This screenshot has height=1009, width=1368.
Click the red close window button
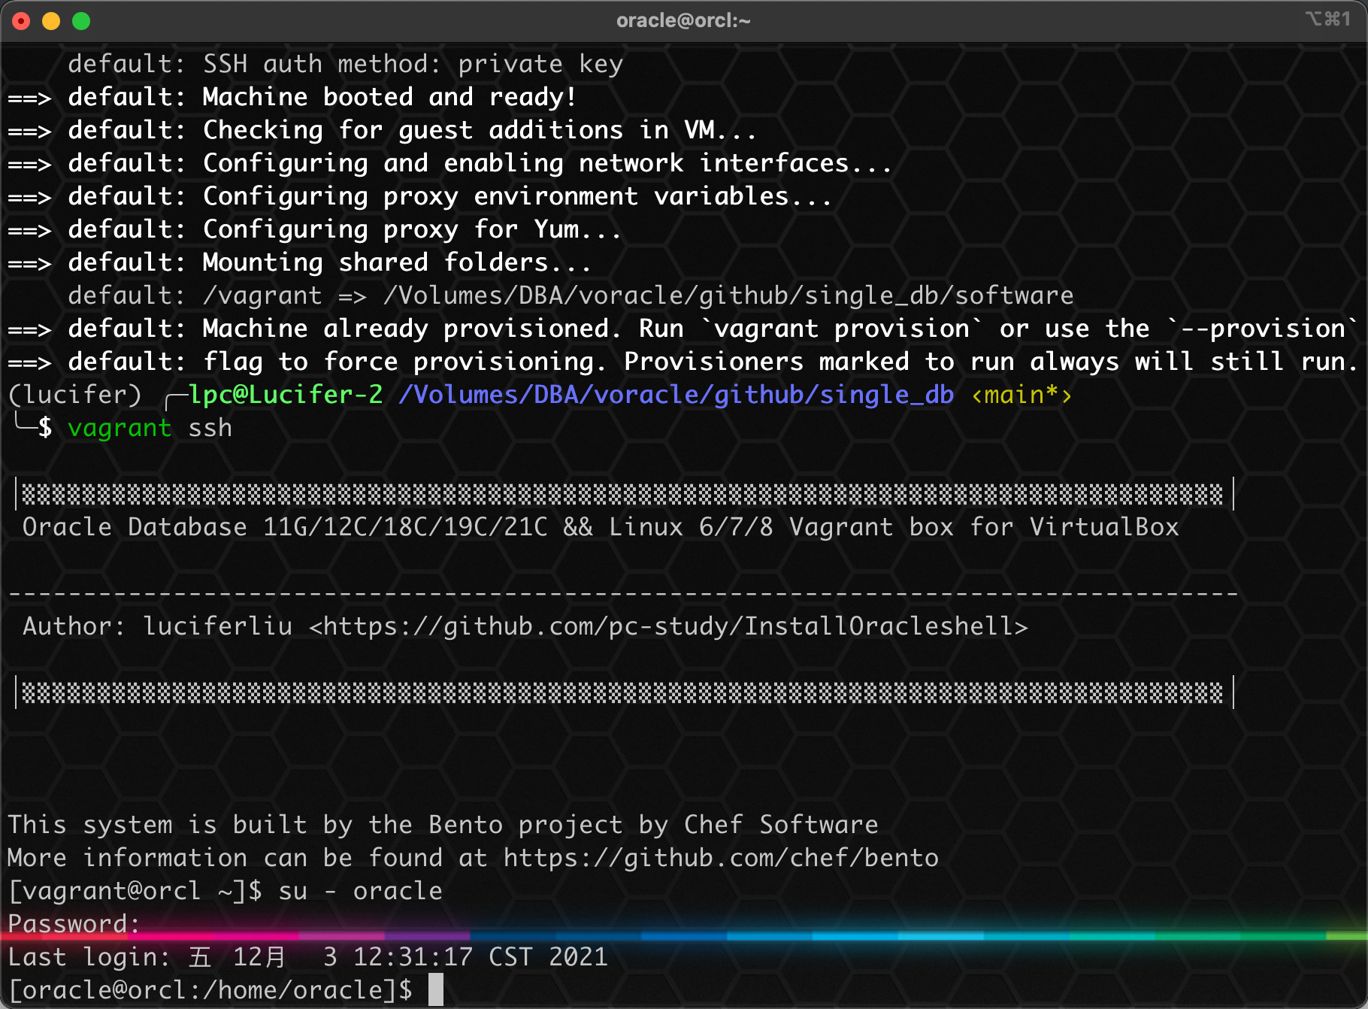pos(21,21)
